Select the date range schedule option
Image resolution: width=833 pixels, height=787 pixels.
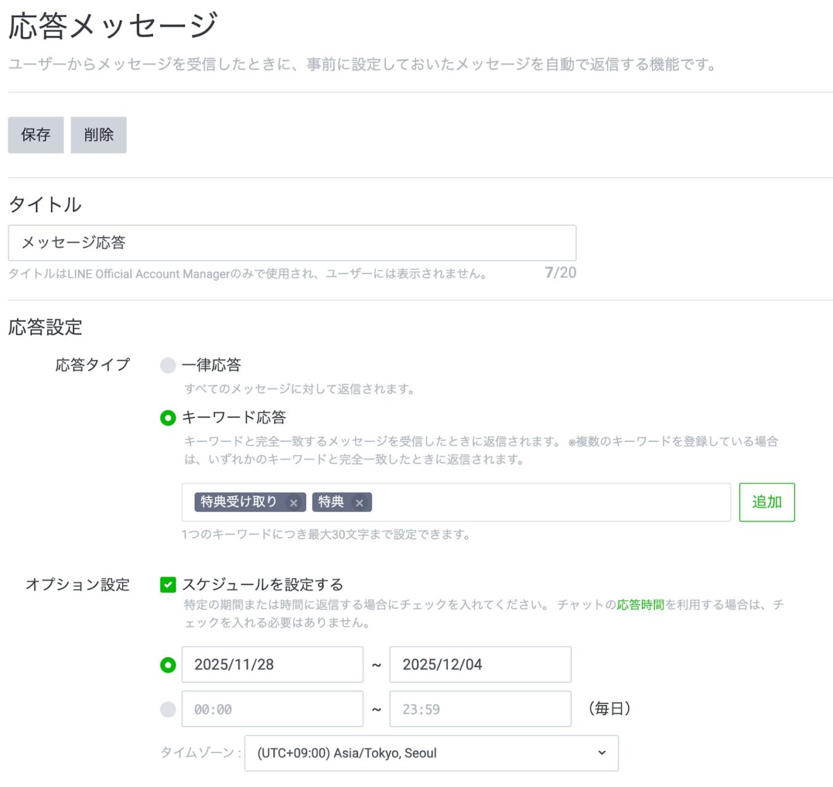(166, 664)
